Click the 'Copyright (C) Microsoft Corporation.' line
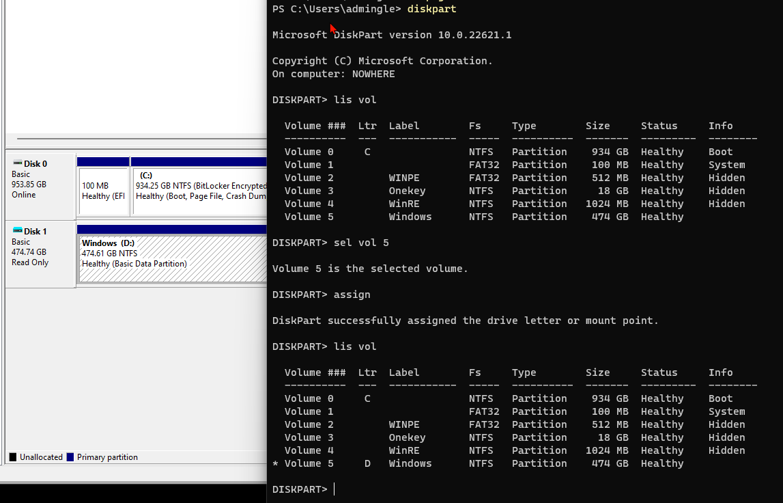Screen dimensions: 783x503 click(x=382, y=61)
